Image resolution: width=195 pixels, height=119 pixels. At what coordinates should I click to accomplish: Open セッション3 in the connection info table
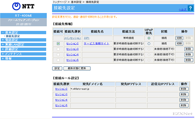(72, 49)
